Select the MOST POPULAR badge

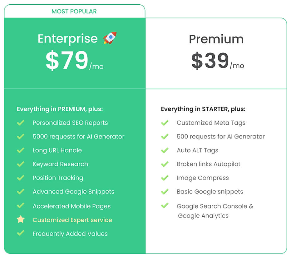click(x=74, y=11)
